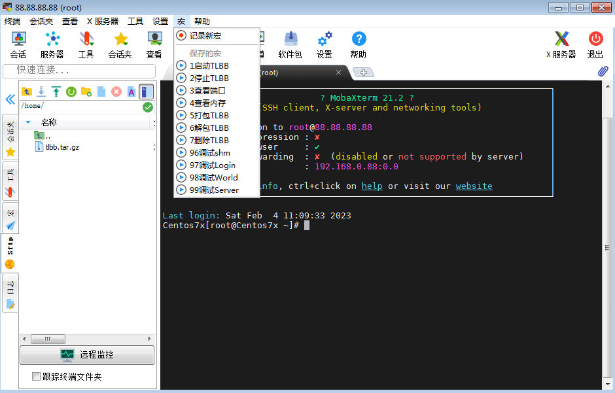This screenshot has height=393, width=615.
Task: Click the SFTP refresh folder icon
Action: pos(71,92)
